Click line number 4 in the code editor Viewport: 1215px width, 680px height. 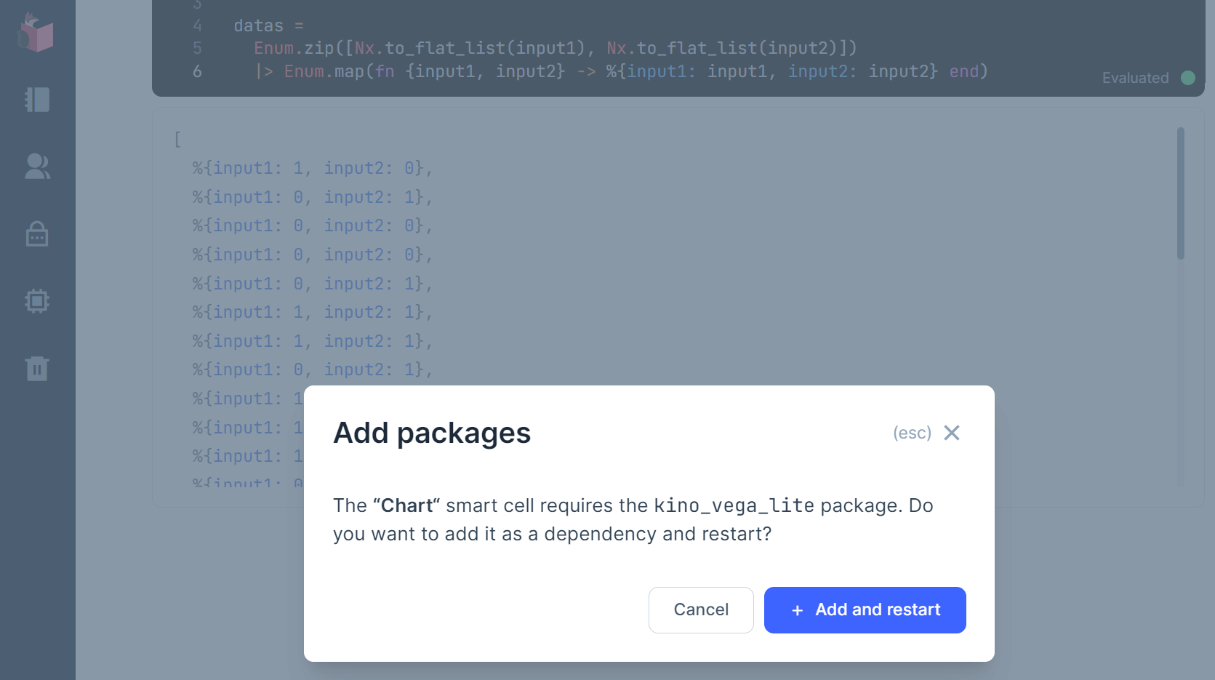tap(197, 26)
